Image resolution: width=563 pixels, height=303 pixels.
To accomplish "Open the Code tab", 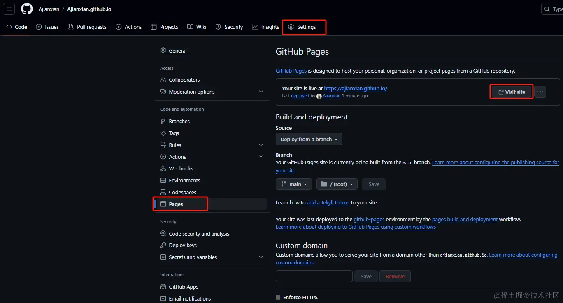I will (17, 27).
